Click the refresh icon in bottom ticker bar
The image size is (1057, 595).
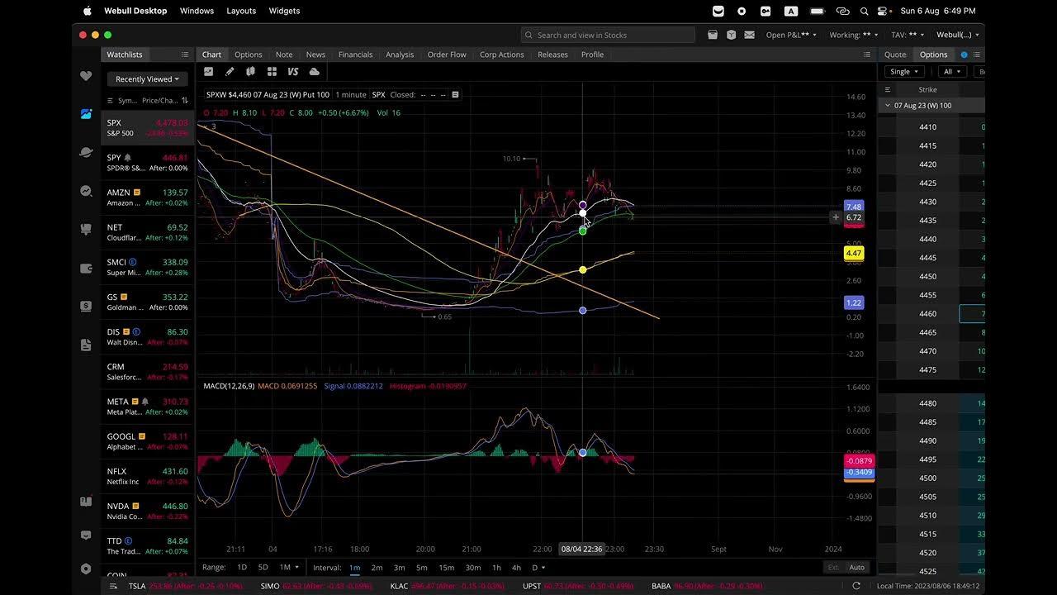click(x=856, y=586)
